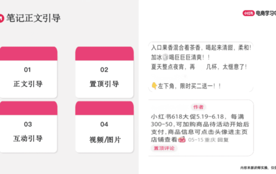Click the 左下角，限时买二送一 text line
276x174 pixels.
[189, 86]
